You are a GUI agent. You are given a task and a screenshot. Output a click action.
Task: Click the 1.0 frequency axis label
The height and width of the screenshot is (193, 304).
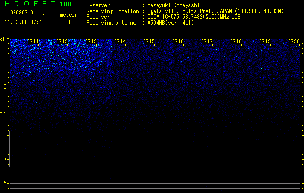(4, 87)
